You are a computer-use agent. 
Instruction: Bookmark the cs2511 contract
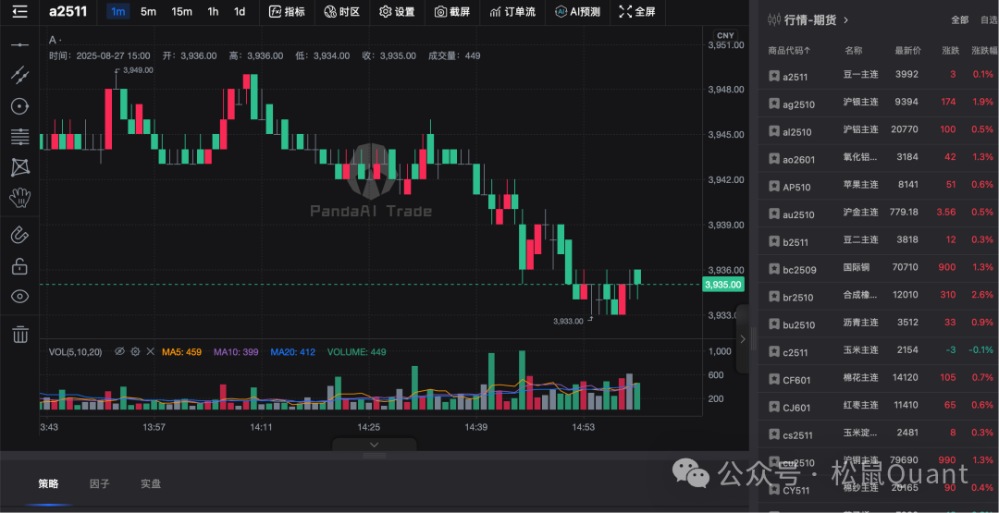(x=773, y=435)
